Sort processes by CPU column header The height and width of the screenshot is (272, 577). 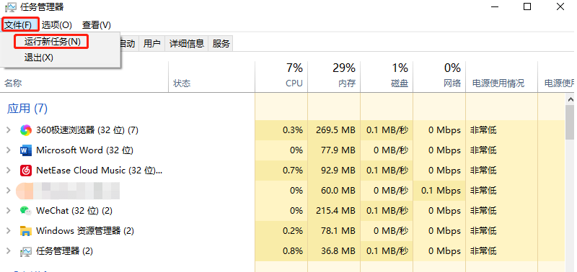point(281,76)
